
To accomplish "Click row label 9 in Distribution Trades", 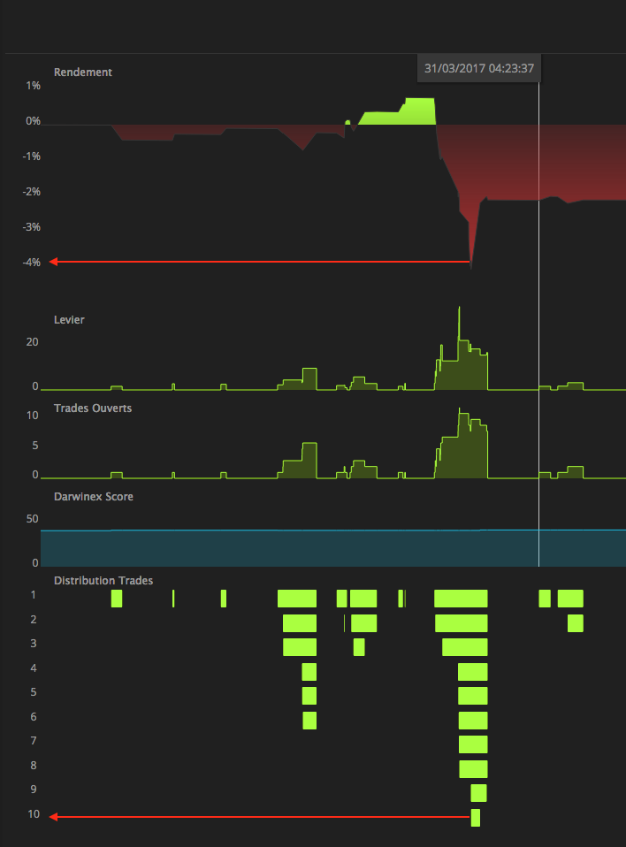I will (34, 790).
